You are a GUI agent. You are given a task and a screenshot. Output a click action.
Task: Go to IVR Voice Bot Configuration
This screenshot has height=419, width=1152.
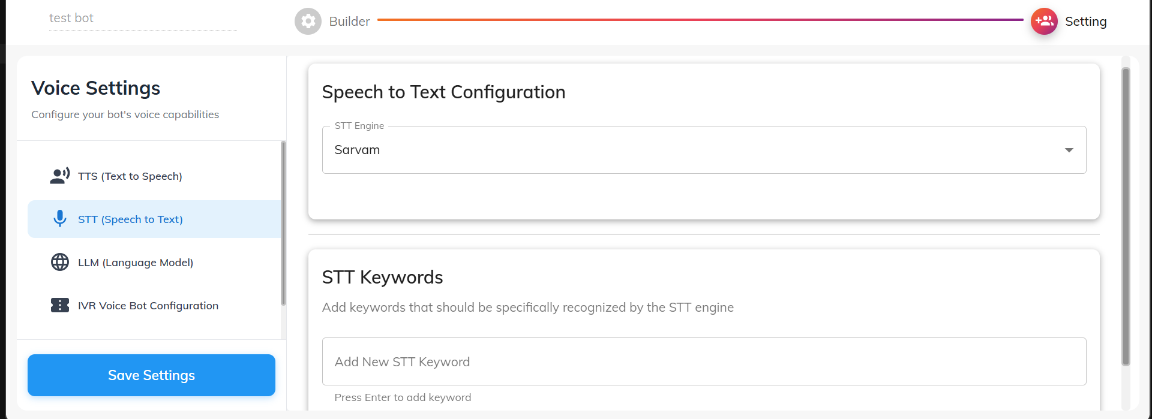point(148,306)
